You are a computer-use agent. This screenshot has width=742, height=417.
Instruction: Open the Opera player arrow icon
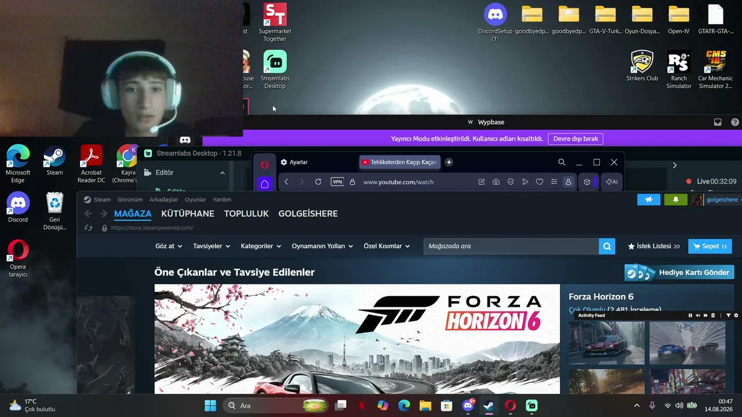pyautogui.click(x=525, y=182)
